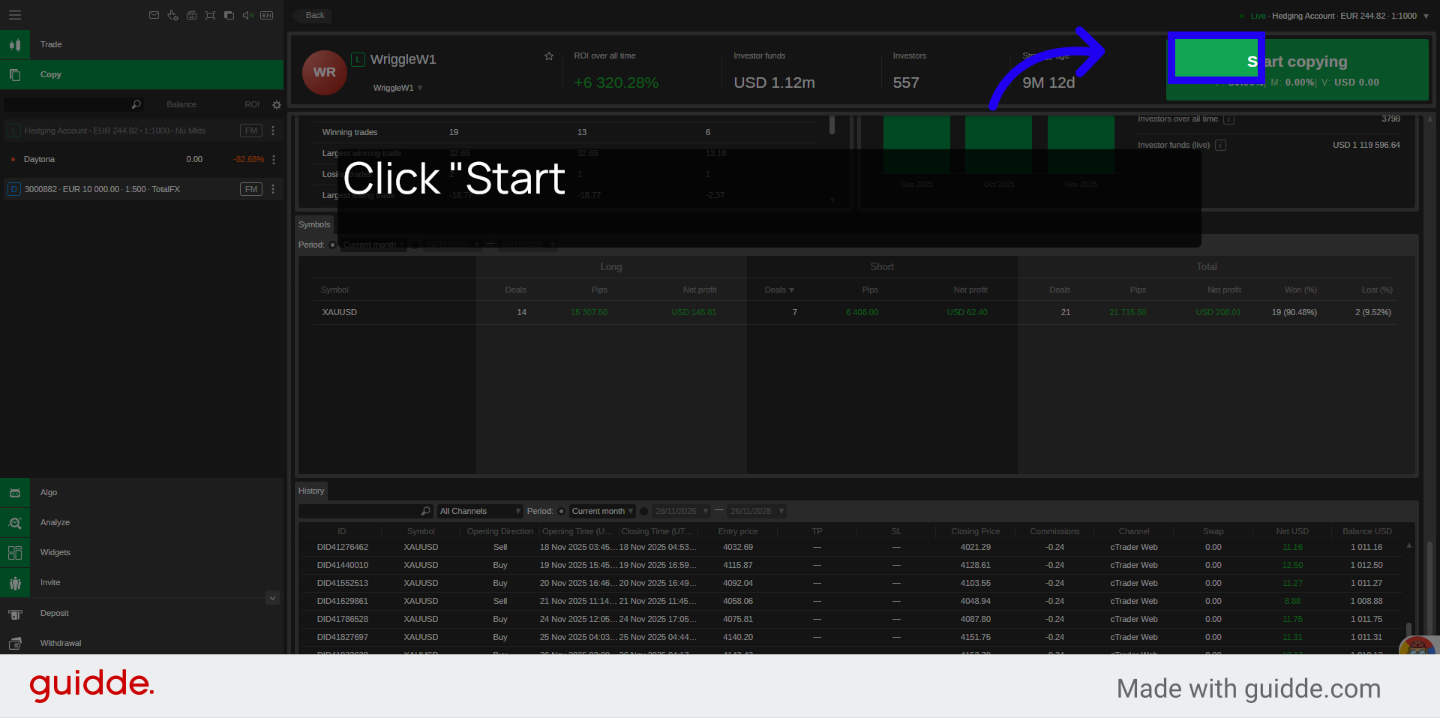Switch to the Symbols tab

point(313,224)
